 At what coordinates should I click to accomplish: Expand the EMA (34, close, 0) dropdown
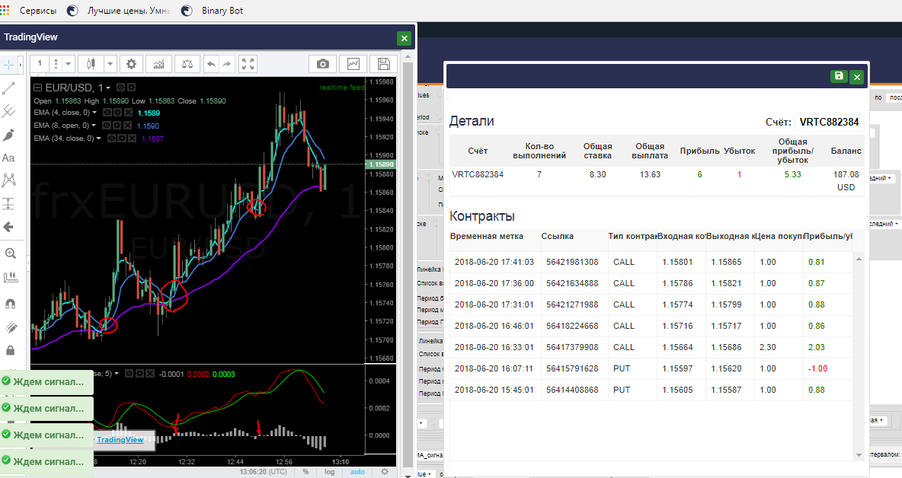pyautogui.click(x=98, y=139)
